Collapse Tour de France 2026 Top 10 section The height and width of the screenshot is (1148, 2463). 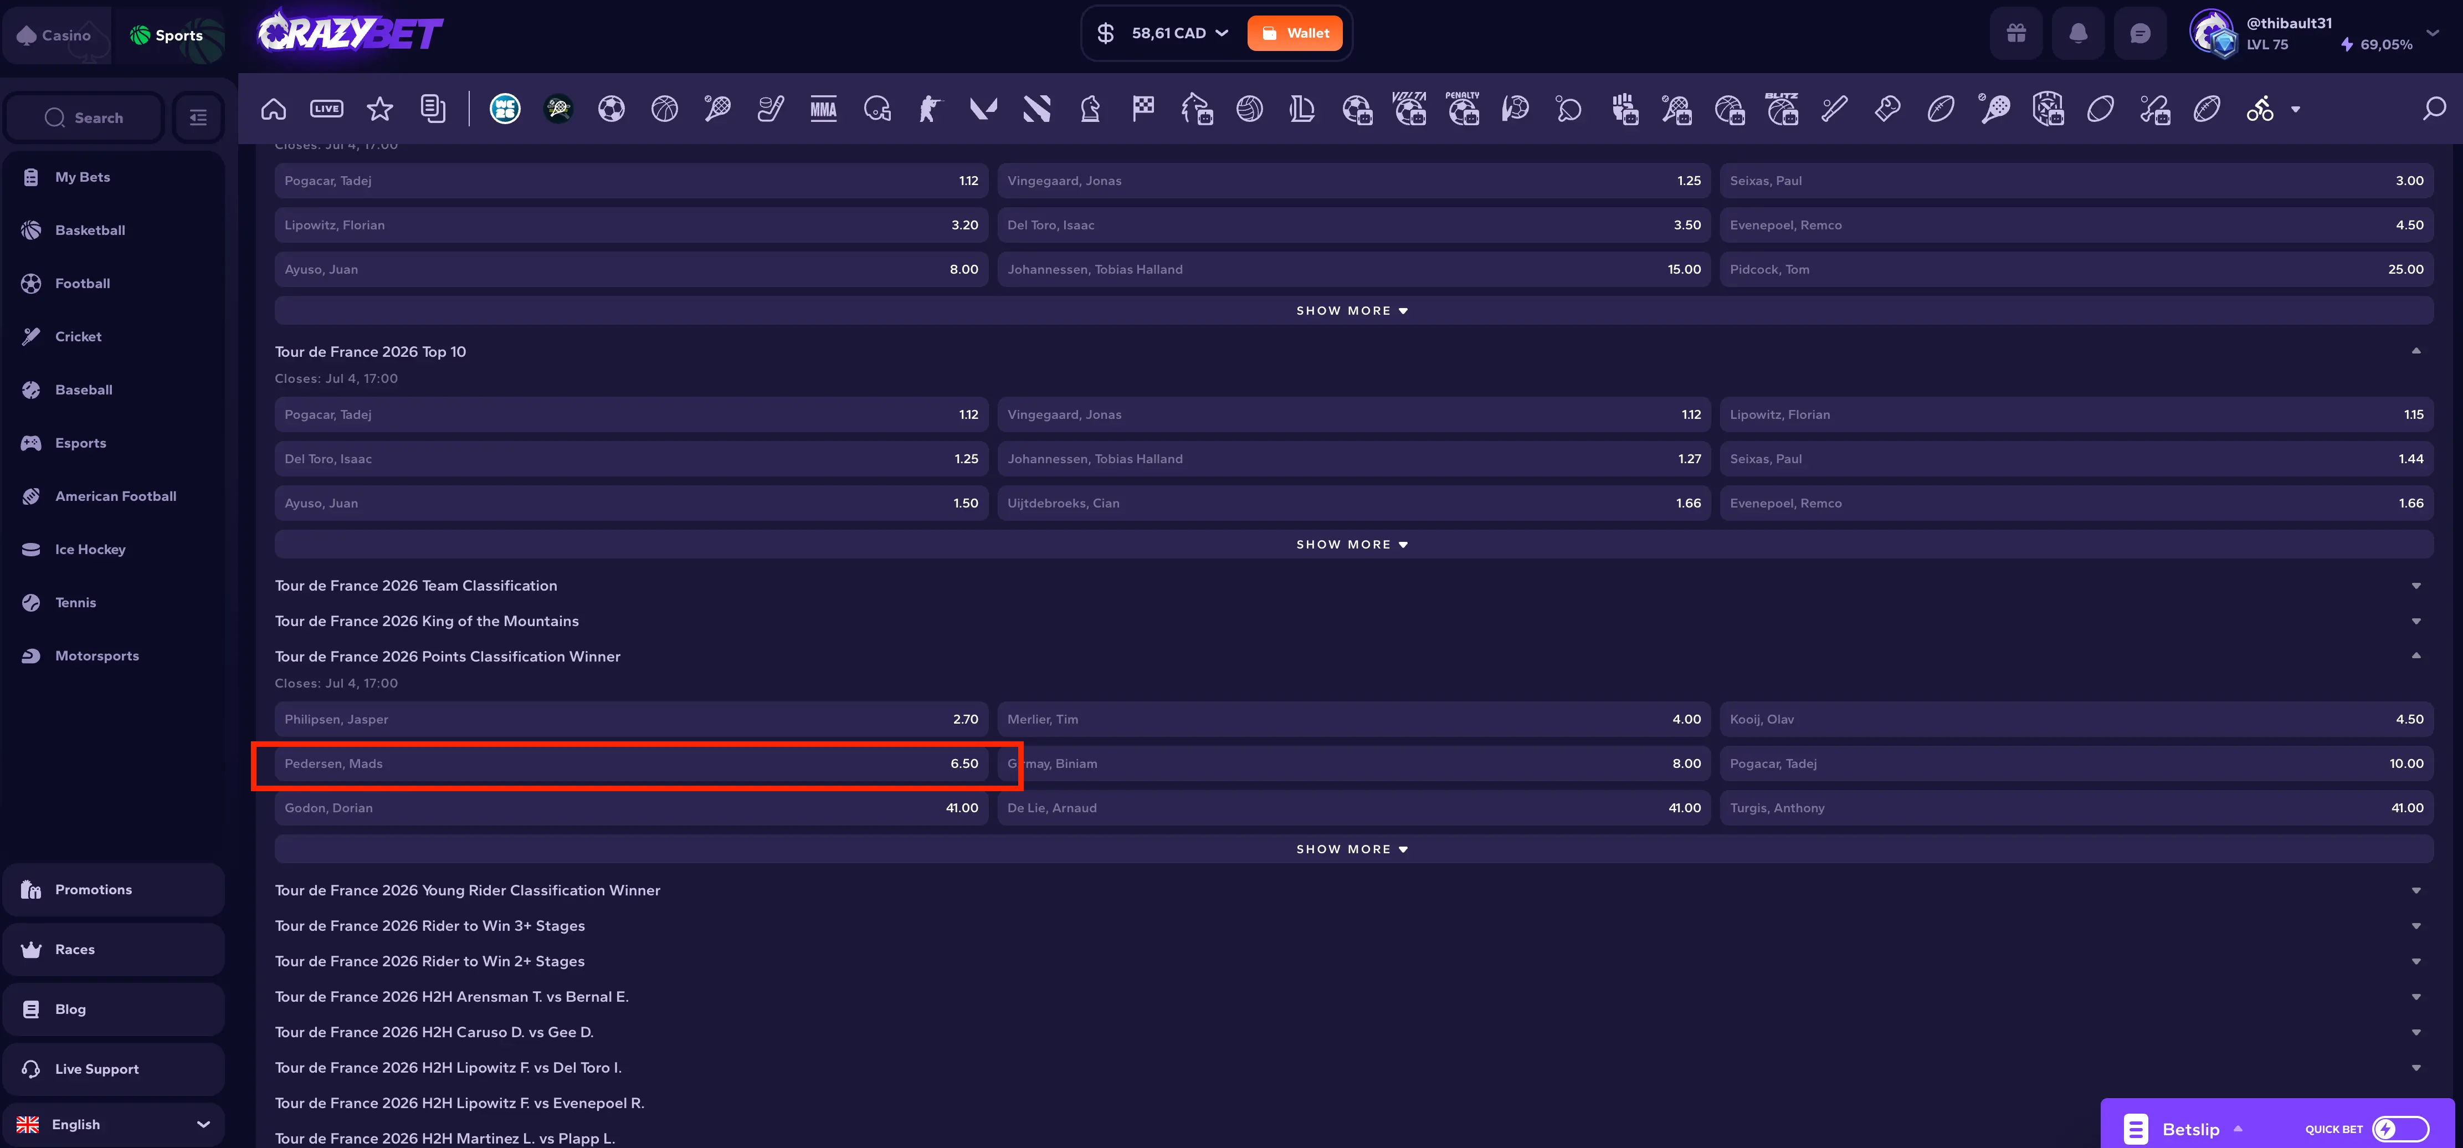click(2416, 352)
